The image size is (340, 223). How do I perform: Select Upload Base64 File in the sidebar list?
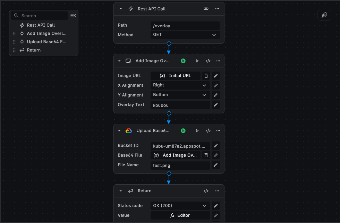click(x=46, y=42)
